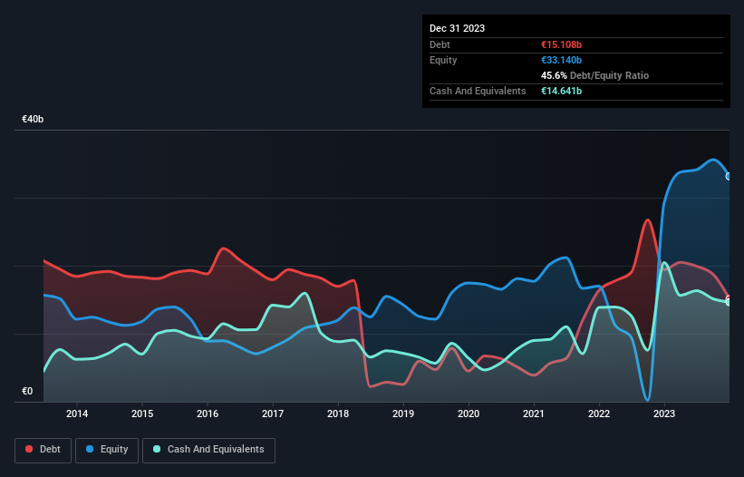Screen dimensions: 744x477
Task: Click the 2014 x-axis label
Action: 77,414
